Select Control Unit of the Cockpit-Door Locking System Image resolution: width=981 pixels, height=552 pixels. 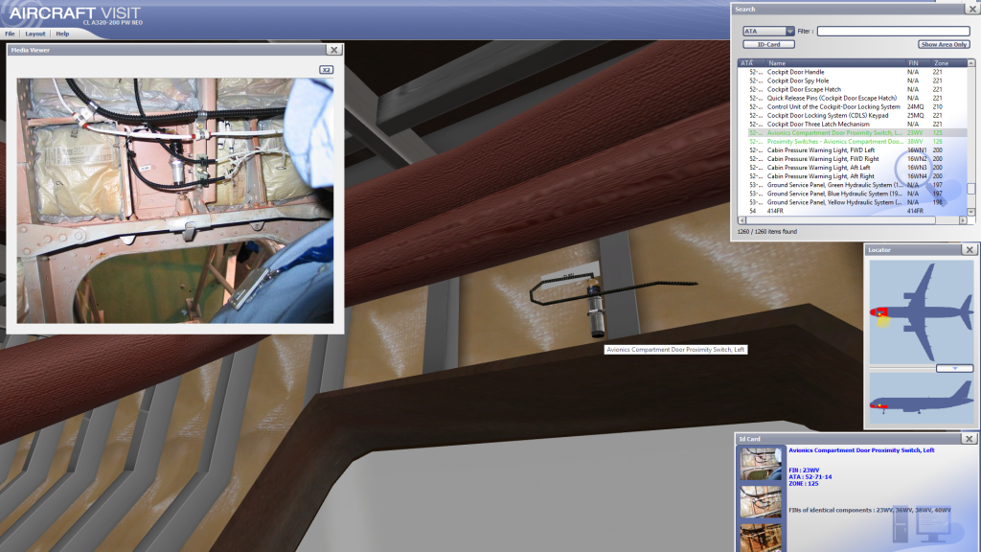852,107
